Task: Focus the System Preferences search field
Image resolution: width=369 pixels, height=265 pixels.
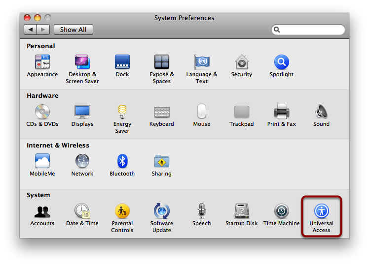Action: [x=308, y=29]
